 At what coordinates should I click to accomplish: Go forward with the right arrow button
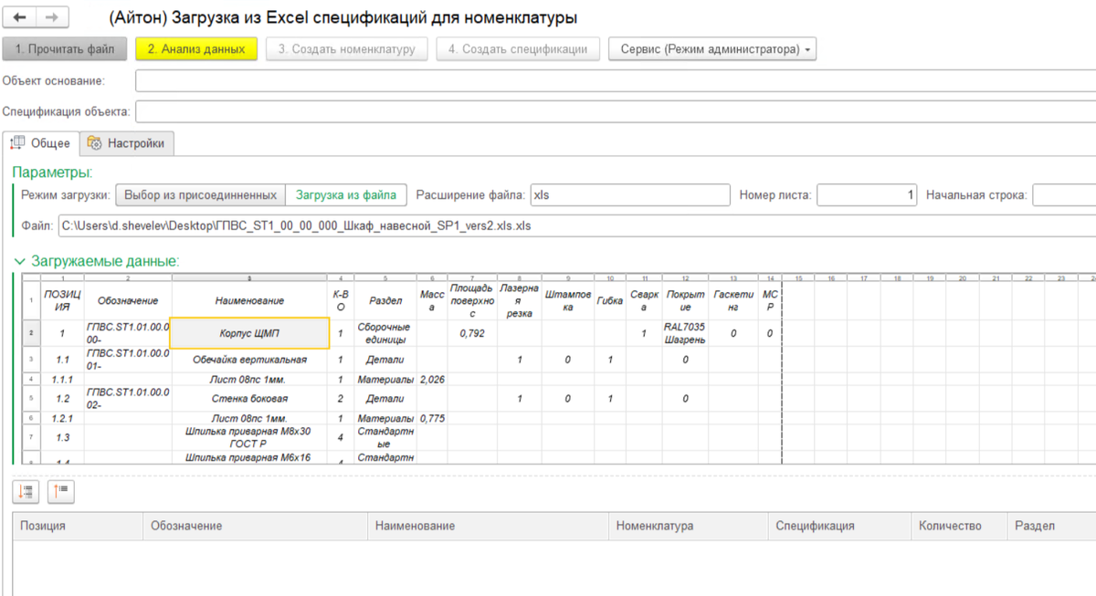[x=51, y=17]
